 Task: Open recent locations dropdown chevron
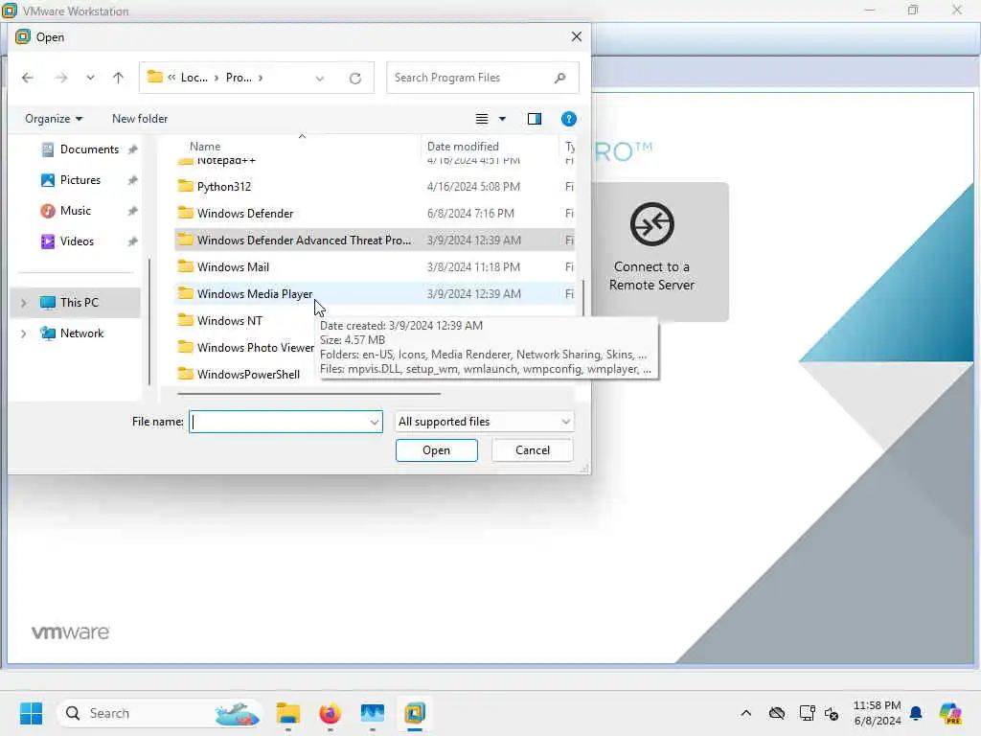tap(90, 78)
